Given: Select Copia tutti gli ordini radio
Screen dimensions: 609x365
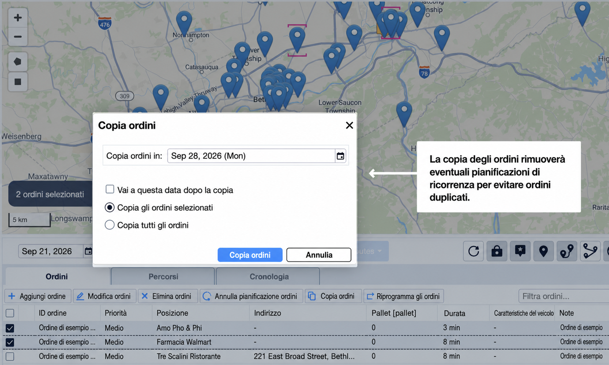Looking at the screenshot, I should [110, 225].
